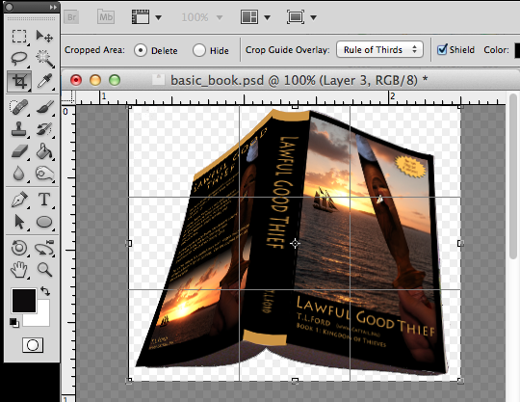Viewport: 520px width, 402px height.
Task: Select the Spot Healing Brush tool
Action: 19,107
